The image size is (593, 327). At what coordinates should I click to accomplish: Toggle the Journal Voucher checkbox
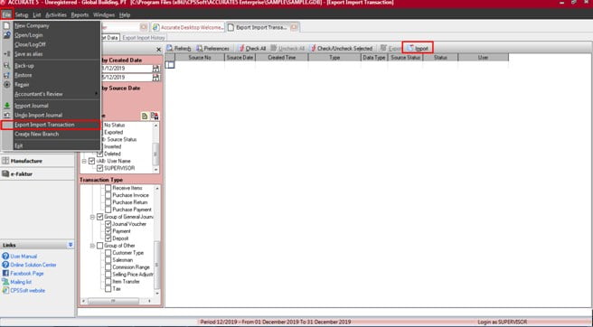click(x=108, y=224)
